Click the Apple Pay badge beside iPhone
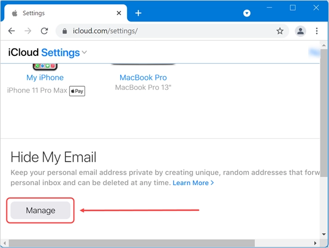This screenshot has width=329, height=248. coord(77,91)
